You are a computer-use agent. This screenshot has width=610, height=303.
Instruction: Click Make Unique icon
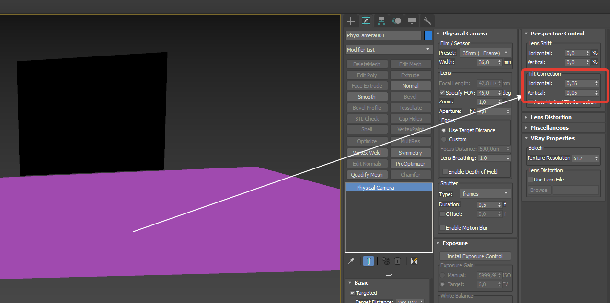click(385, 261)
